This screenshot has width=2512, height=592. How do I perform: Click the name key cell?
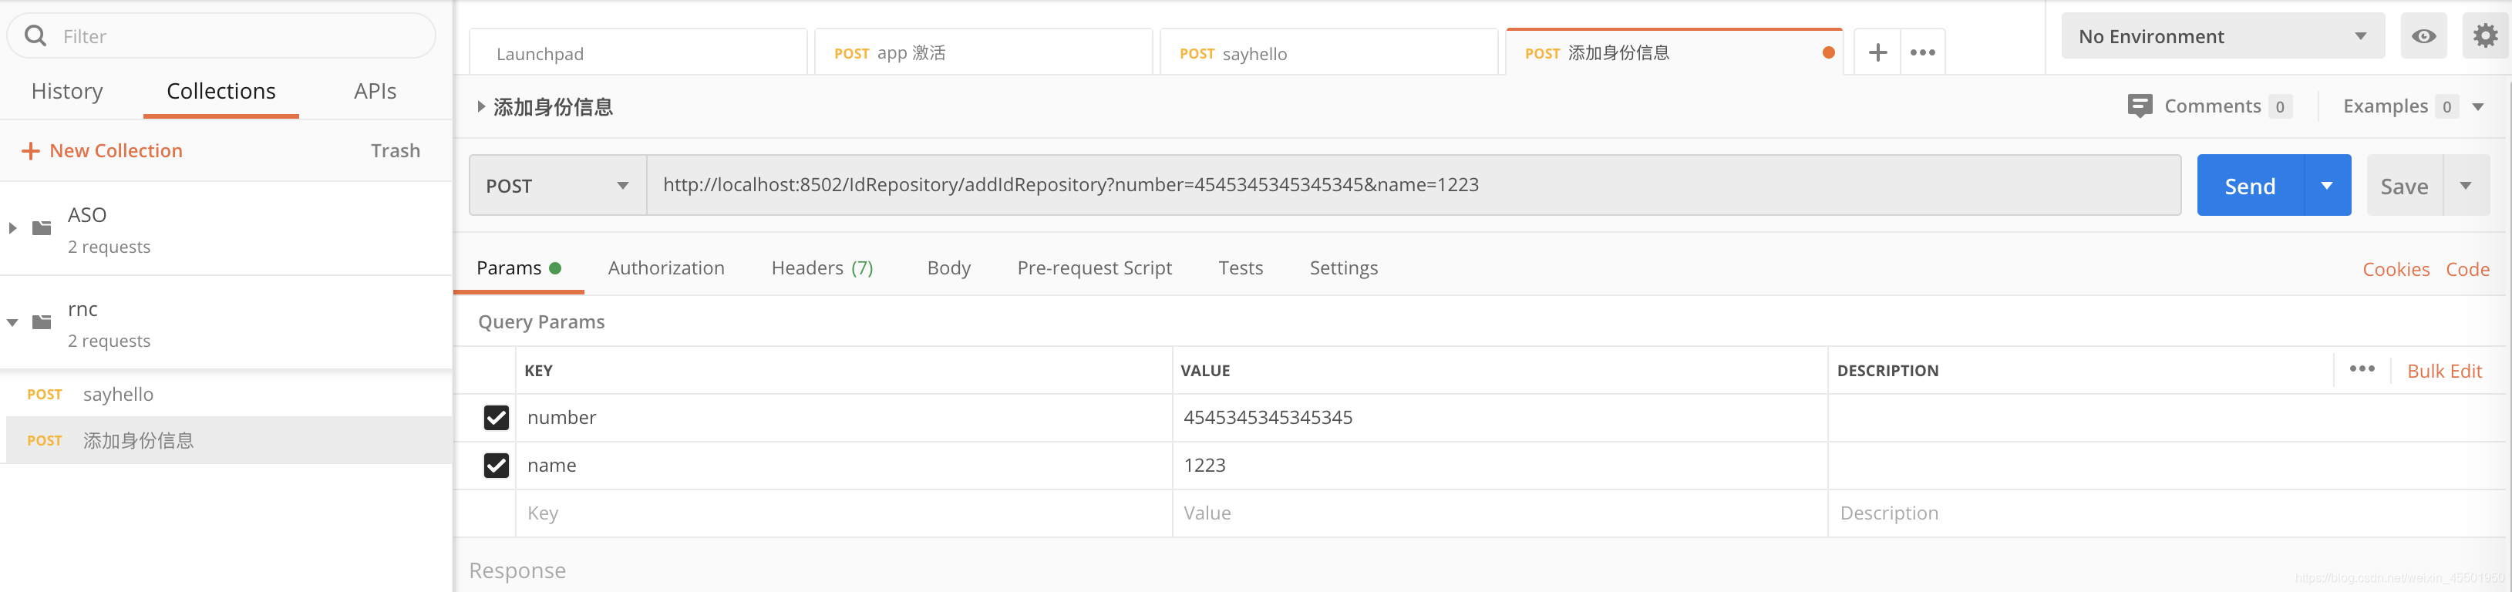pyautogui.click(x=844, y=466)
